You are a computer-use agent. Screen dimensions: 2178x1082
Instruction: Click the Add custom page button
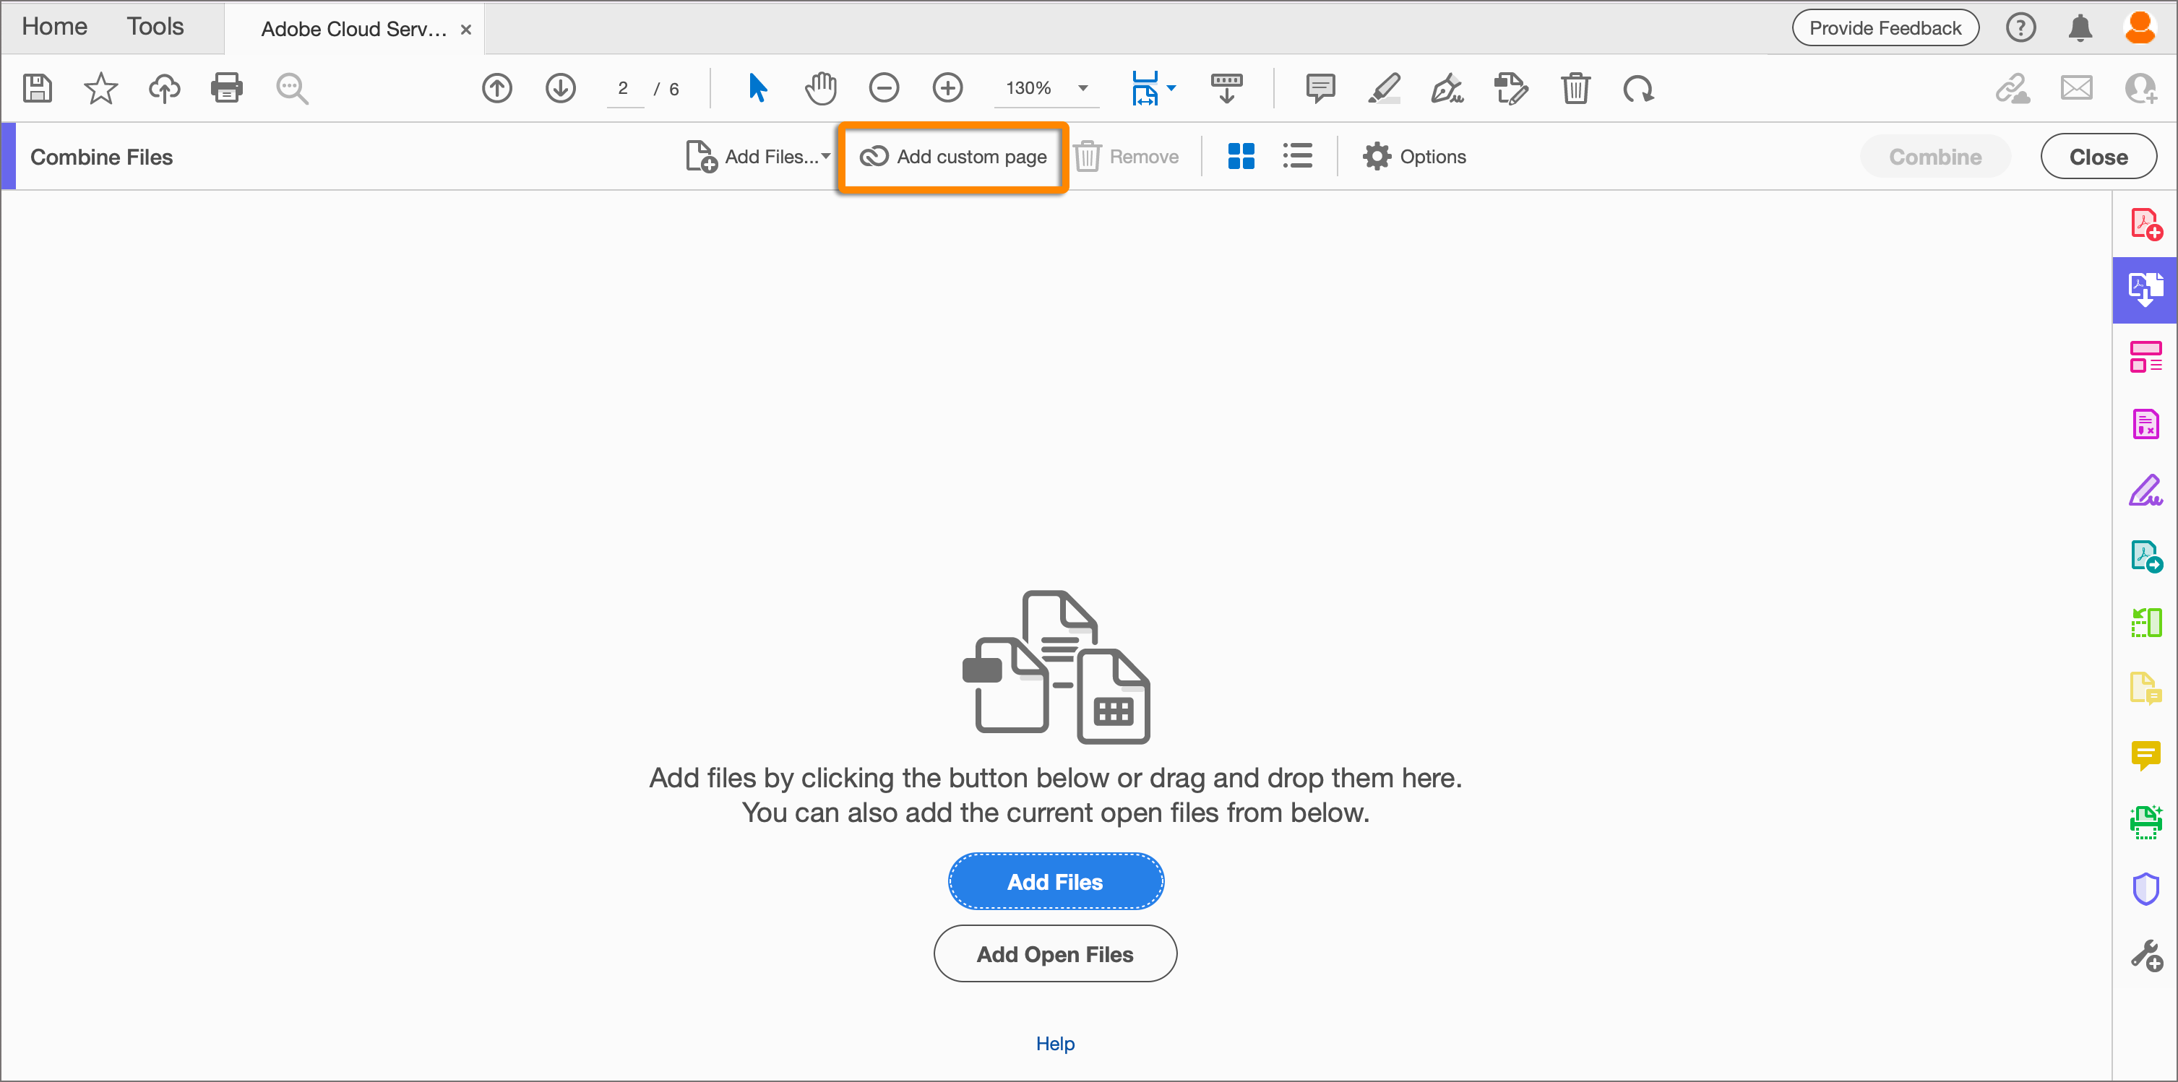(x=955, y=155)
